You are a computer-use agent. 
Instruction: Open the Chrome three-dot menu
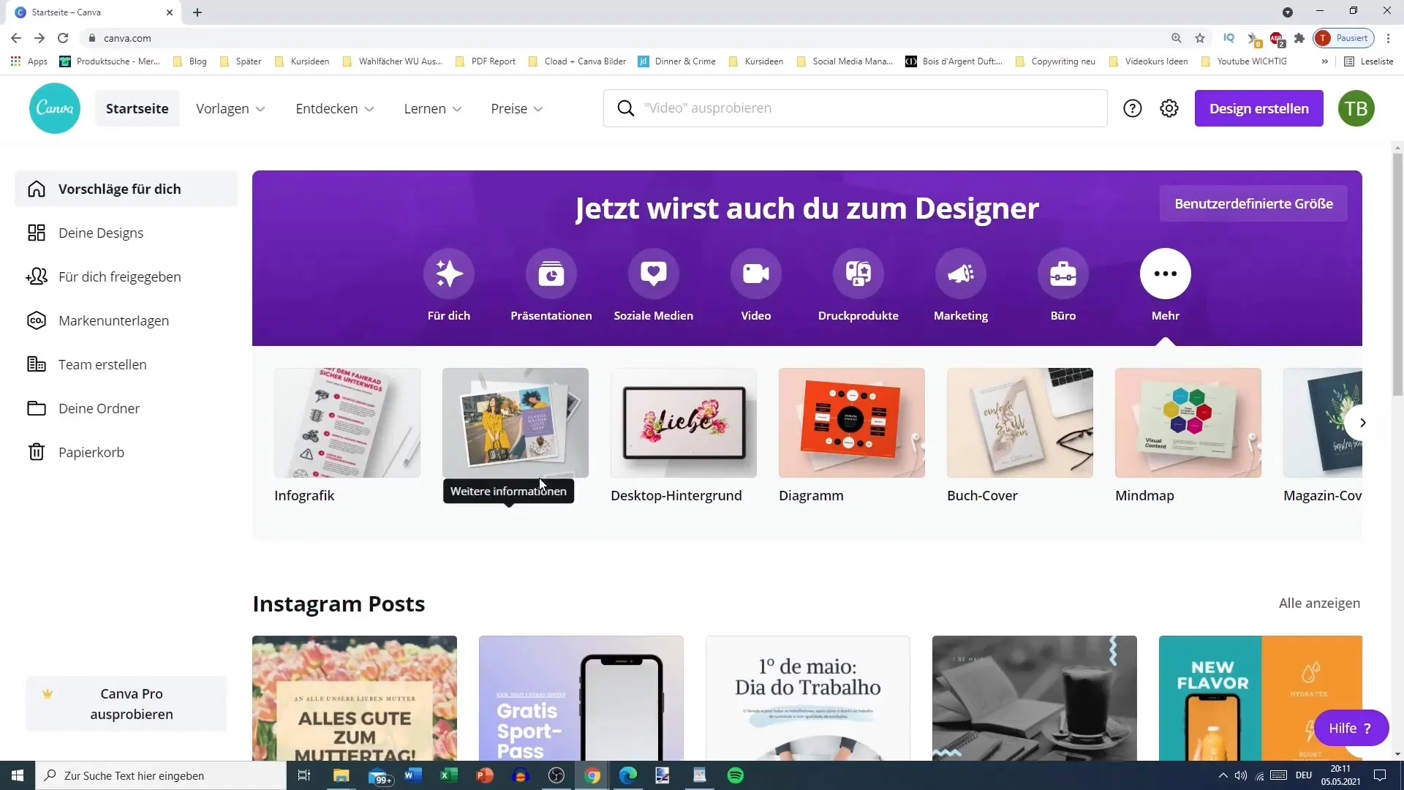[1389, 38]
